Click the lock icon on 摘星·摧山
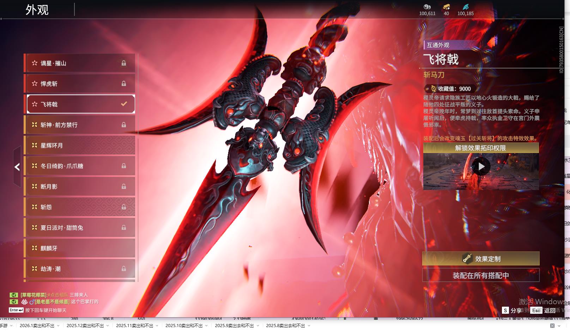 [124, 63]
